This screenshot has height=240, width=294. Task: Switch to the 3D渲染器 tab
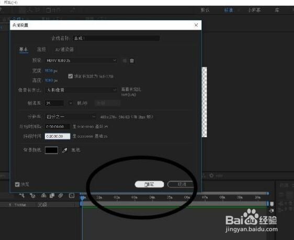[x=64, y=50]
